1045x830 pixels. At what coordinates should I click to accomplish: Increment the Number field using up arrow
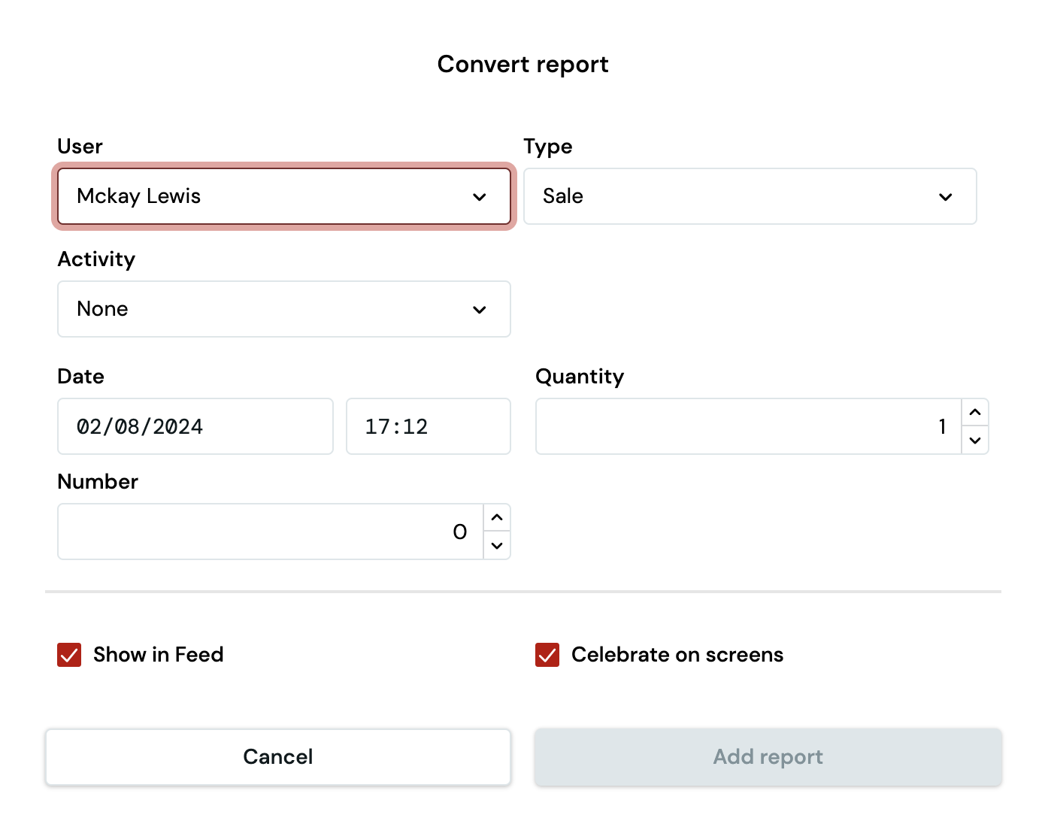(x=497, y=517)
